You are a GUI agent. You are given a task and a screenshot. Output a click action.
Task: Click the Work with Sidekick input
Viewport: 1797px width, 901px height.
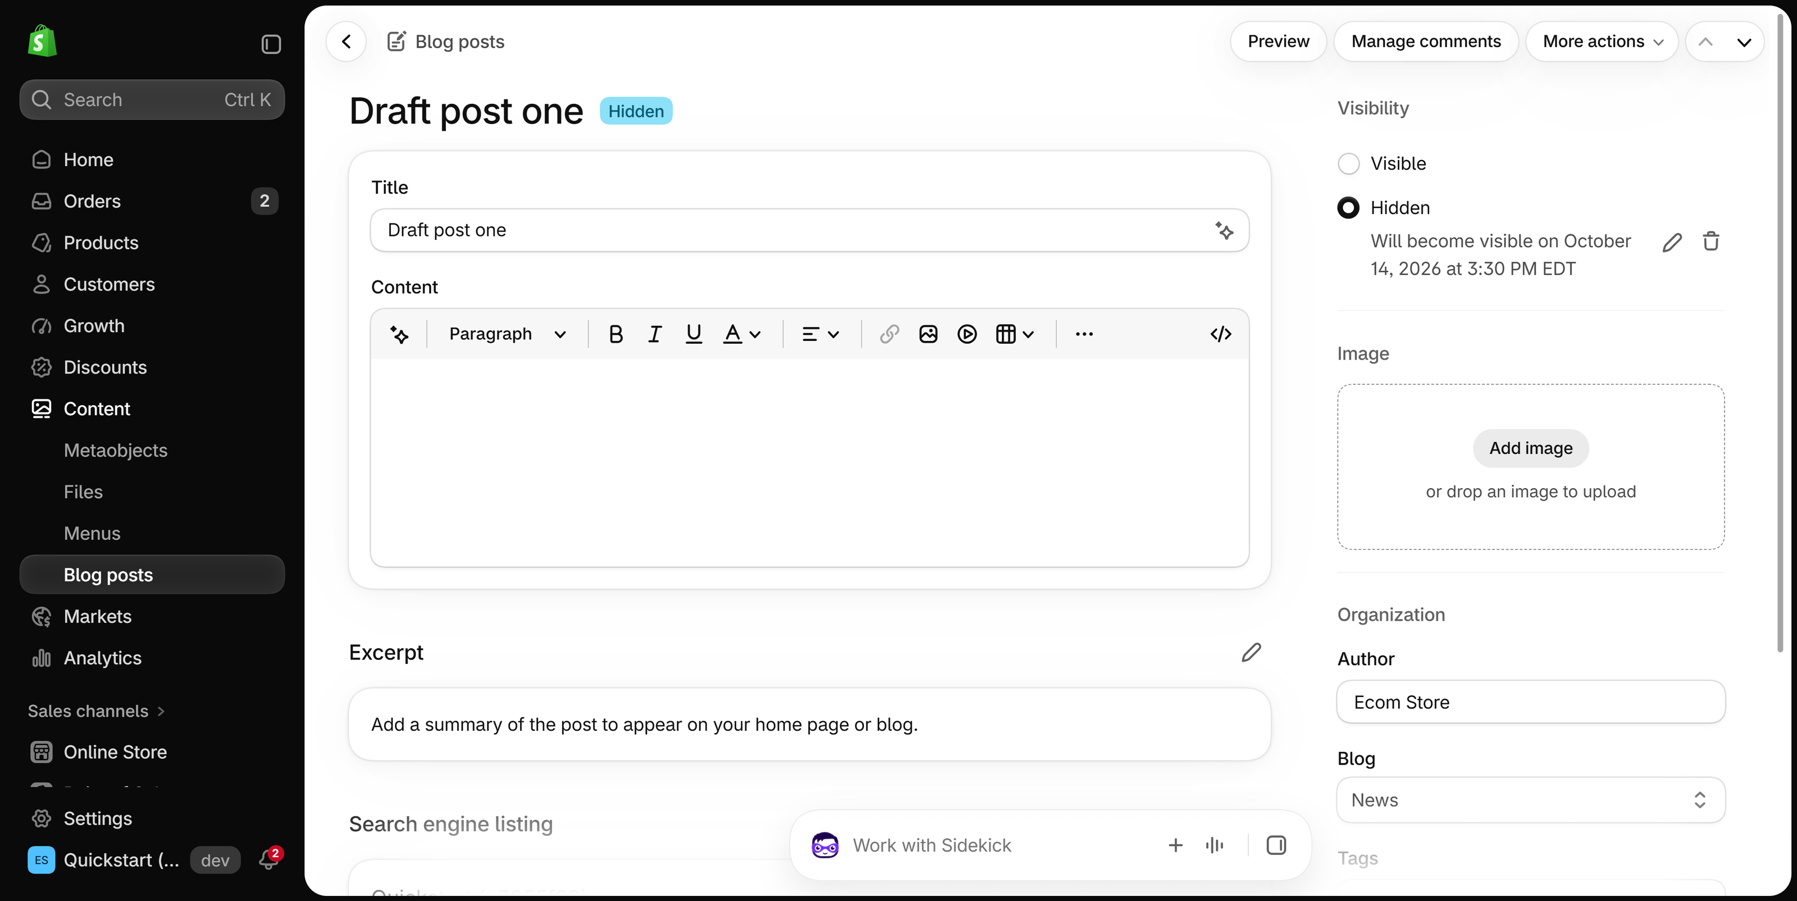pos(931,846)
